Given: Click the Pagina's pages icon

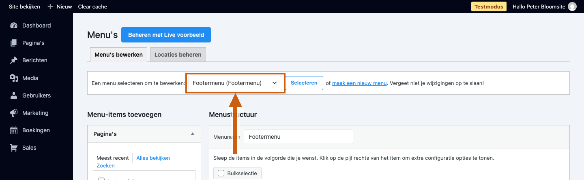Looking at the screenshot, I should click(14, 43).
